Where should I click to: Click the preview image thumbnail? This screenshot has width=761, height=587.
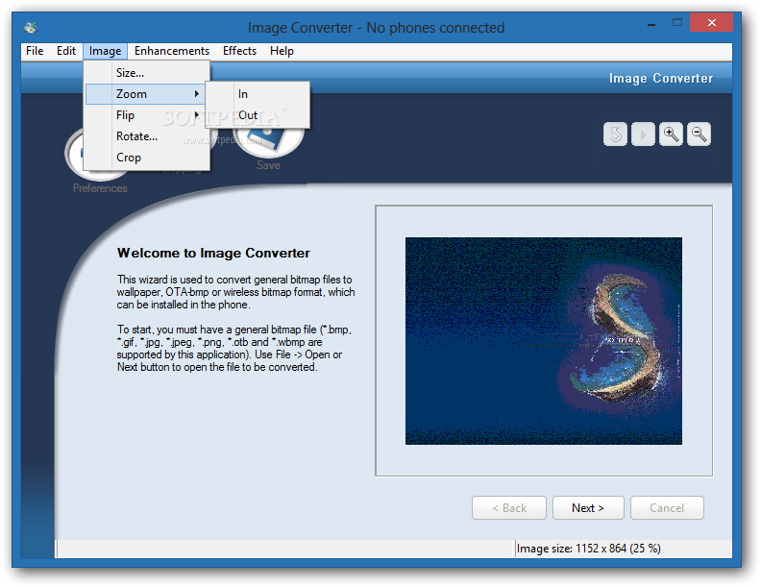pyautogui.click(x=544, y=340)
